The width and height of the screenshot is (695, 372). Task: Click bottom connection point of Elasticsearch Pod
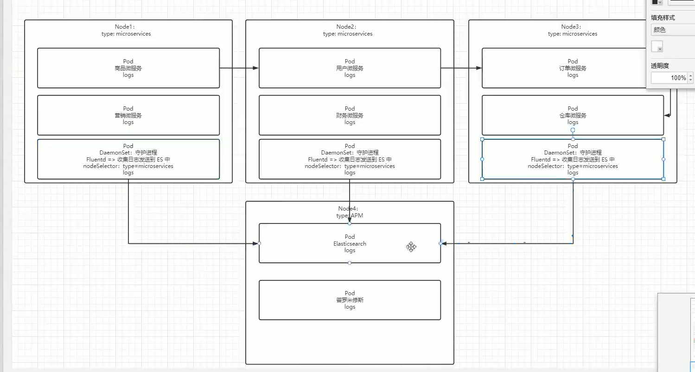350,263
